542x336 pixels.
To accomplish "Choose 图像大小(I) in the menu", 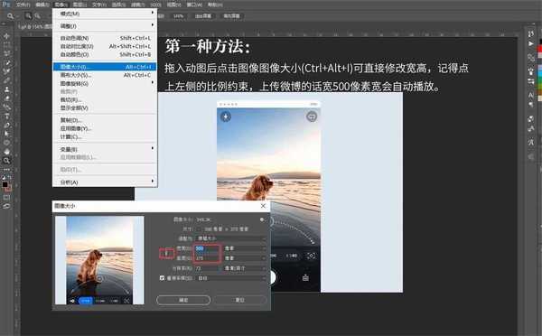I will point(105,67).
